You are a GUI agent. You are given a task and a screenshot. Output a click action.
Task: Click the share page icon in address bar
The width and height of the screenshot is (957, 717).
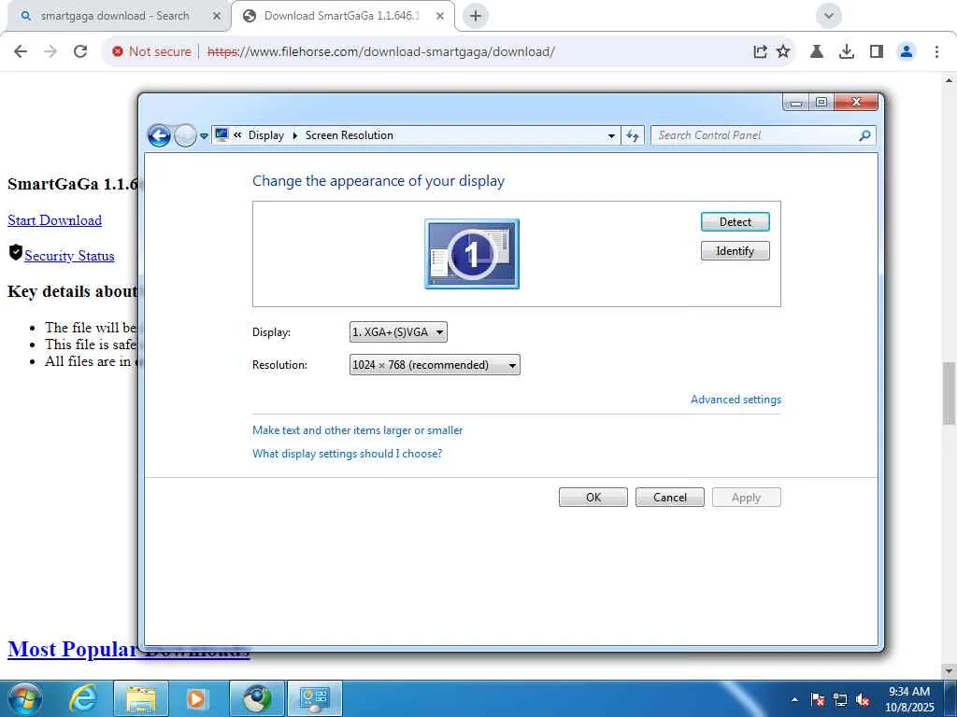coord(760,51)
